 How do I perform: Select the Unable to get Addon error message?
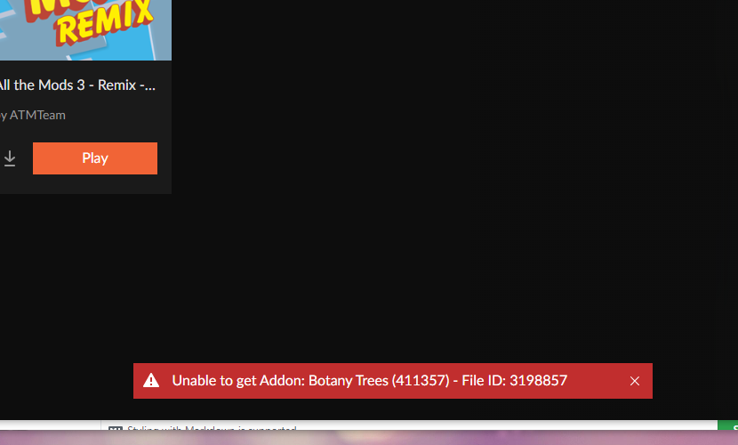(370, 381)
